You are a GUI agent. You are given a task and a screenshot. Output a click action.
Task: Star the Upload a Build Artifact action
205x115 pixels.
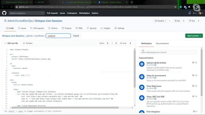[x=193, y=63]
